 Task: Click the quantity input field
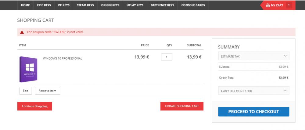[167, 57]
